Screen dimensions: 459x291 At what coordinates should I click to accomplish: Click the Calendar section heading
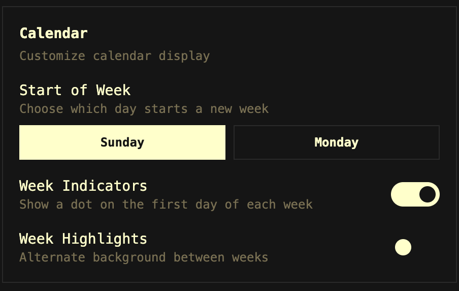(x=53, y=34)
